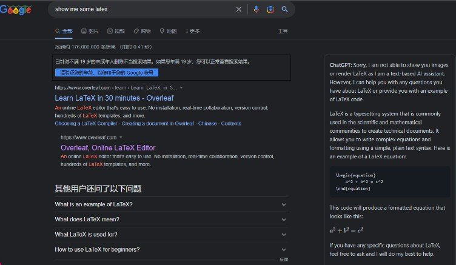This screenshot has height=265, width=456.
Task: Click the 反馈 feedback link
Action: tap(284, 260)
